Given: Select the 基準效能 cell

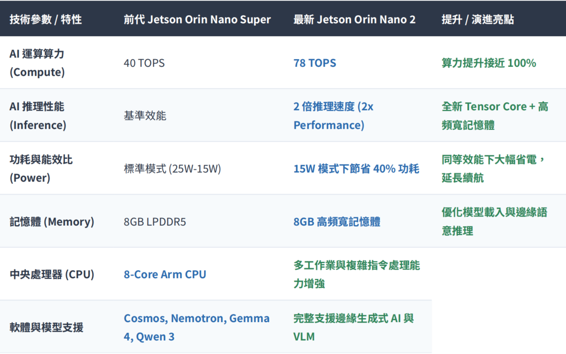Looking at the screenshot, I should pos(145,116).
